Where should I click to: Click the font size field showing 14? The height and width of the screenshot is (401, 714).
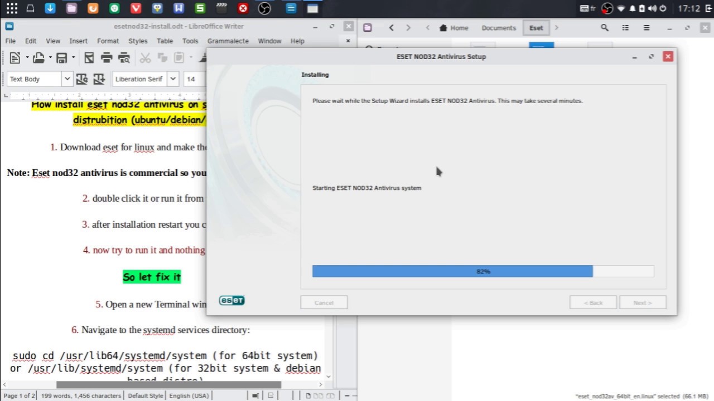point(194,79)
